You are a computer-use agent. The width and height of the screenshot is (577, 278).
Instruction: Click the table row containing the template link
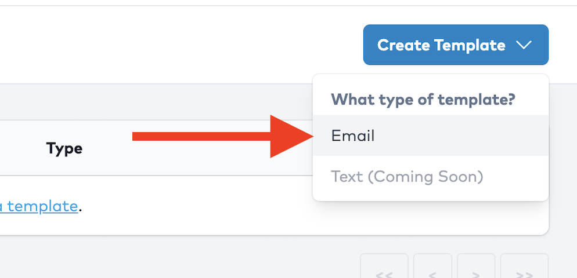click(x=174, y=206)
